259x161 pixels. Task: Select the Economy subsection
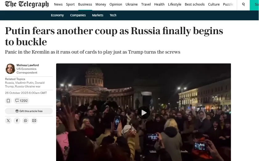(57, 15)
